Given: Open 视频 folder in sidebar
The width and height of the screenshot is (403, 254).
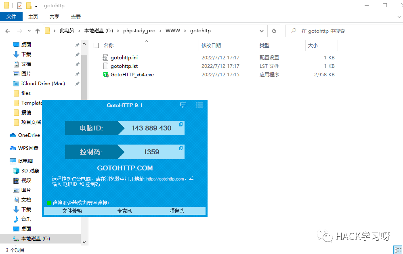Looking at the screenshot, I should (x=22, y=180).
